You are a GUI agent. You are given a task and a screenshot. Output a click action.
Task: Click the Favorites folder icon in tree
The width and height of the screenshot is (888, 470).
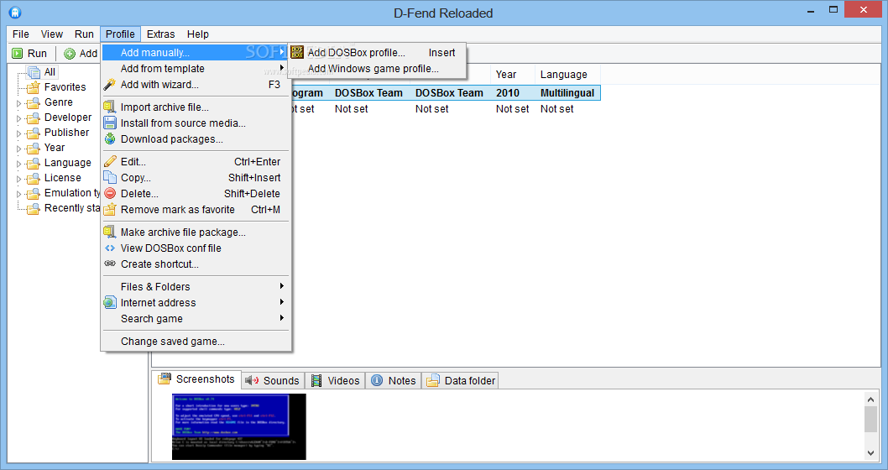pos(34,87)
